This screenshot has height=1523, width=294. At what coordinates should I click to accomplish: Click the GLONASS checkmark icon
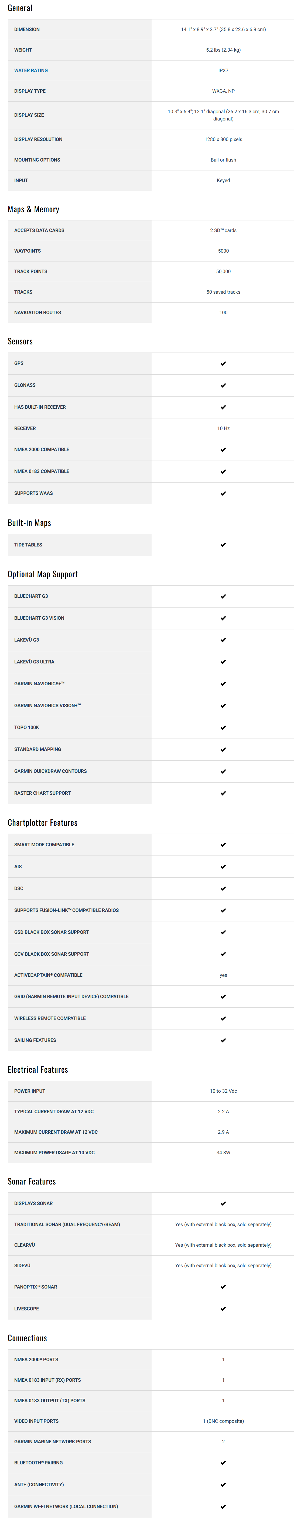coord(223,385)
